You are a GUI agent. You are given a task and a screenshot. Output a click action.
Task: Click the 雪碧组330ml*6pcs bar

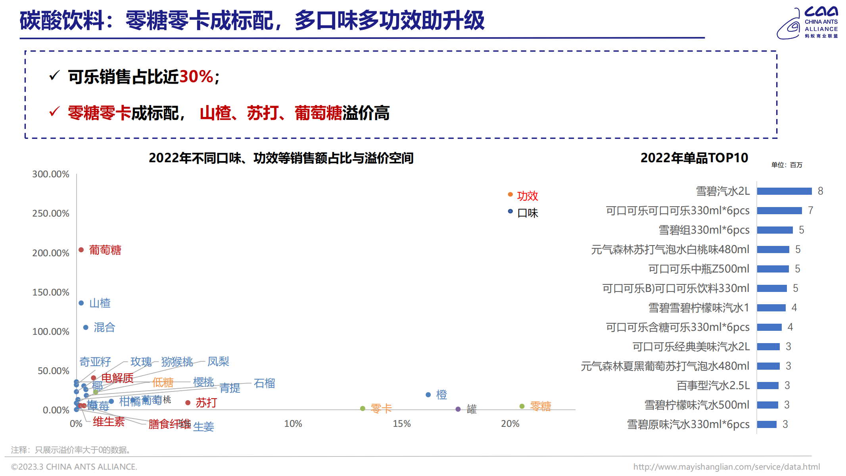point(775,230)
